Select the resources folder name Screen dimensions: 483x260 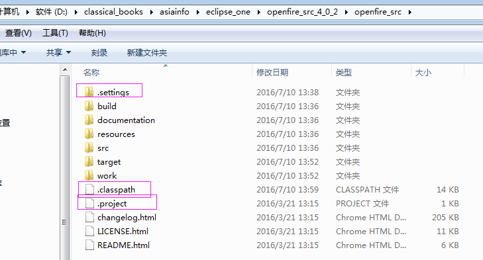[116, 134]
